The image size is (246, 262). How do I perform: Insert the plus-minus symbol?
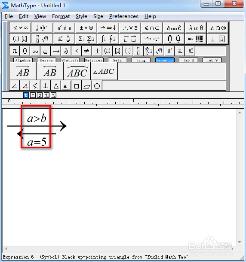pyautogui.click(x=97, y=51)
